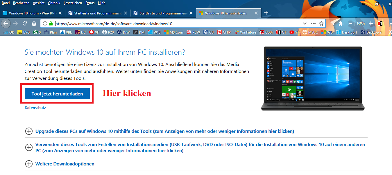Open the URL bar history dropdown arrow
Screen dimensions: 392x175
tap(305, 23)
